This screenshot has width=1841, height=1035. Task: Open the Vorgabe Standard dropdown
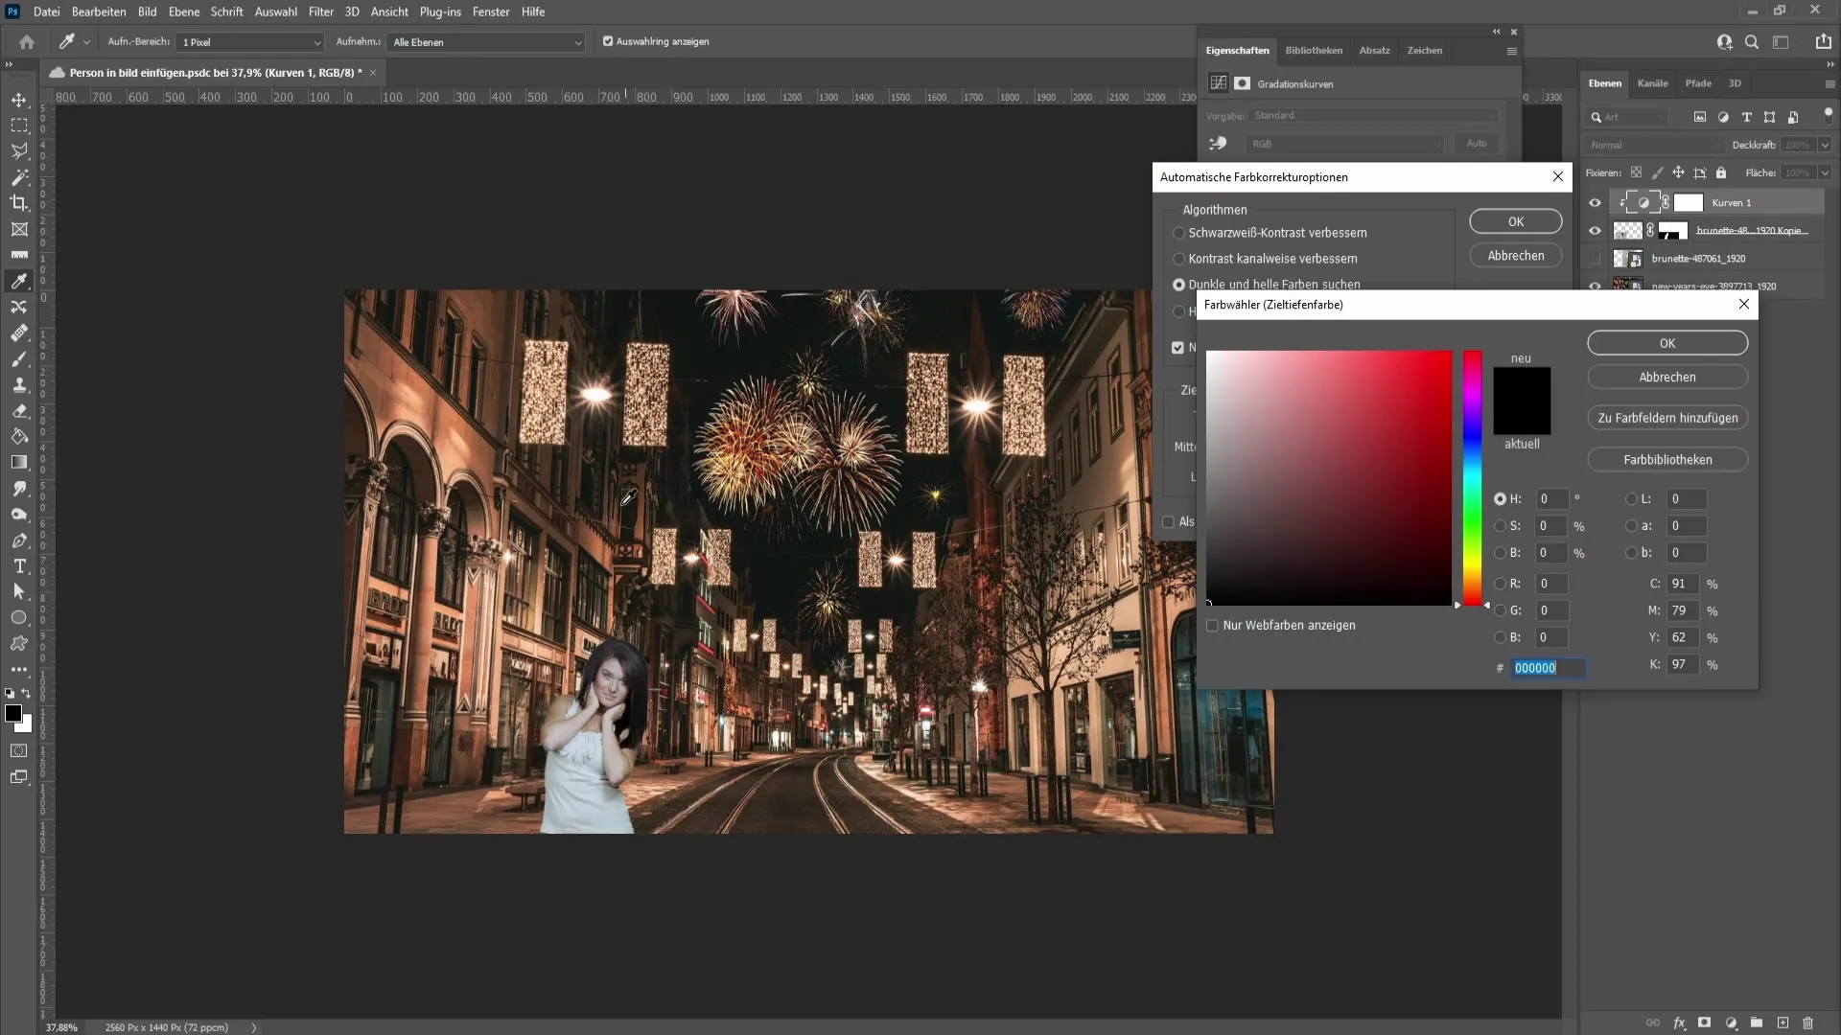[1374, 115]
